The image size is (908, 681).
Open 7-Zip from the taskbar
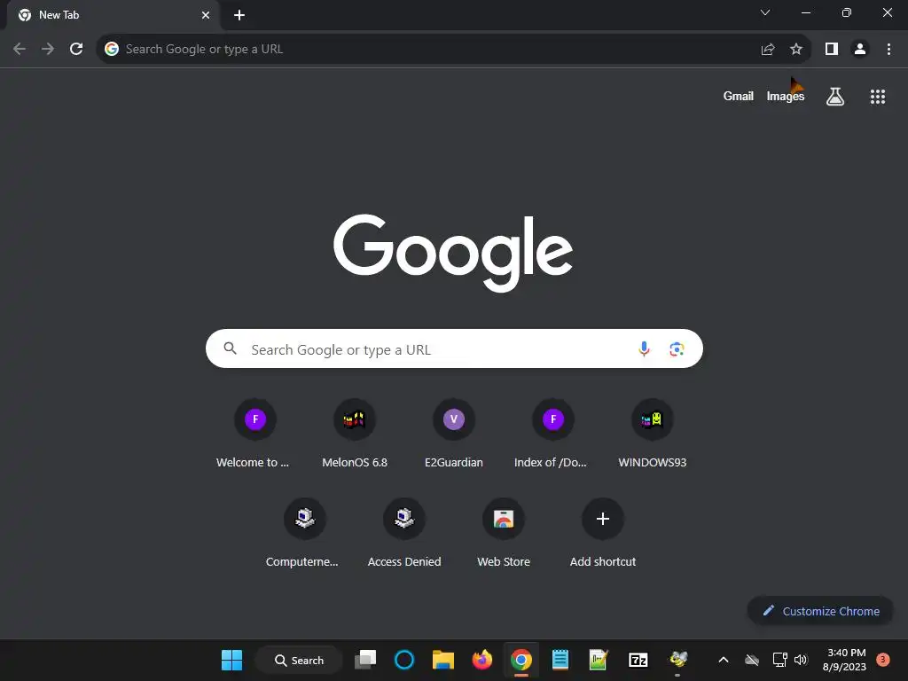638,660
